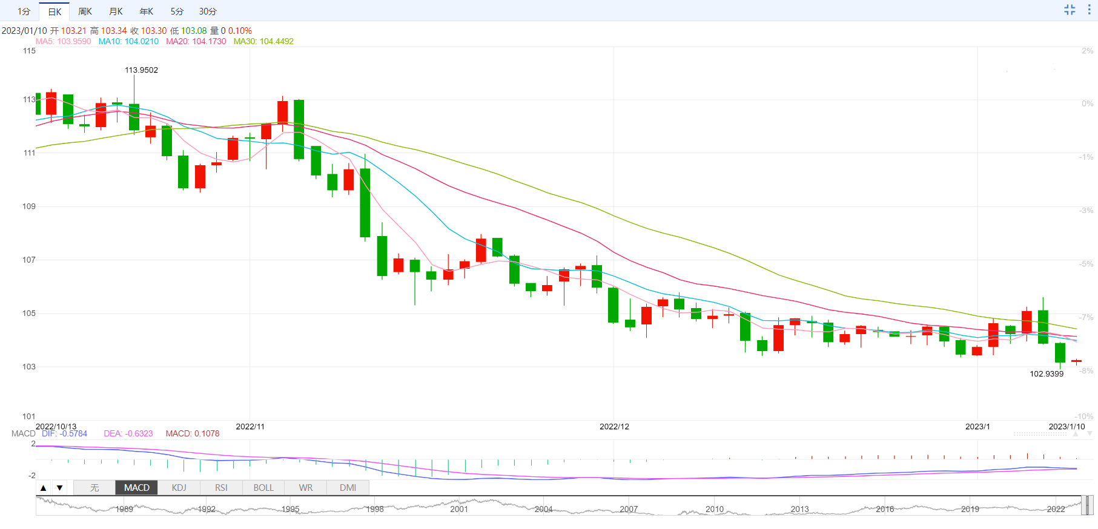Show the BOLL indicator

[x=263, y=488]
